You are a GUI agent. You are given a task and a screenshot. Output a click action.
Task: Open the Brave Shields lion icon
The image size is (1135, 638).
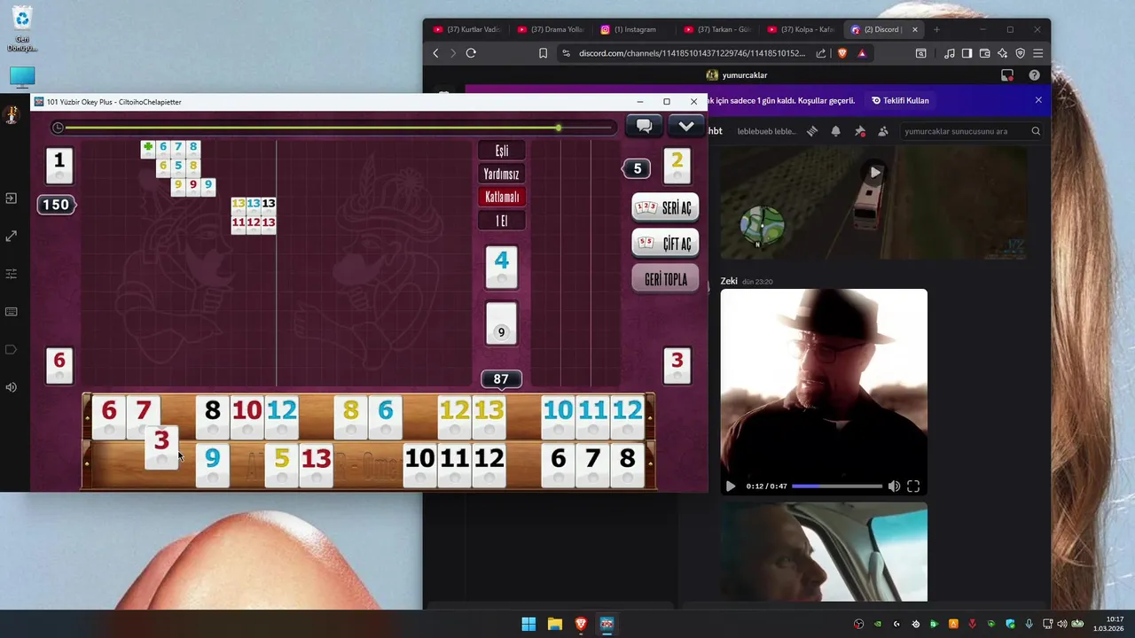coord(841,53)
